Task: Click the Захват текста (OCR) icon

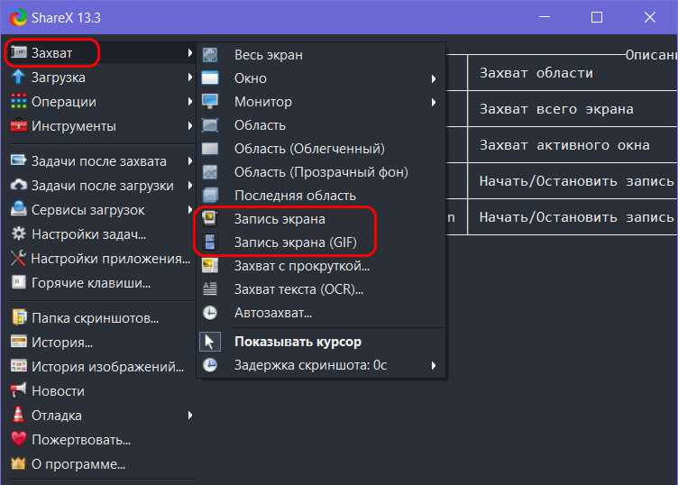Action: coord(210,288)
